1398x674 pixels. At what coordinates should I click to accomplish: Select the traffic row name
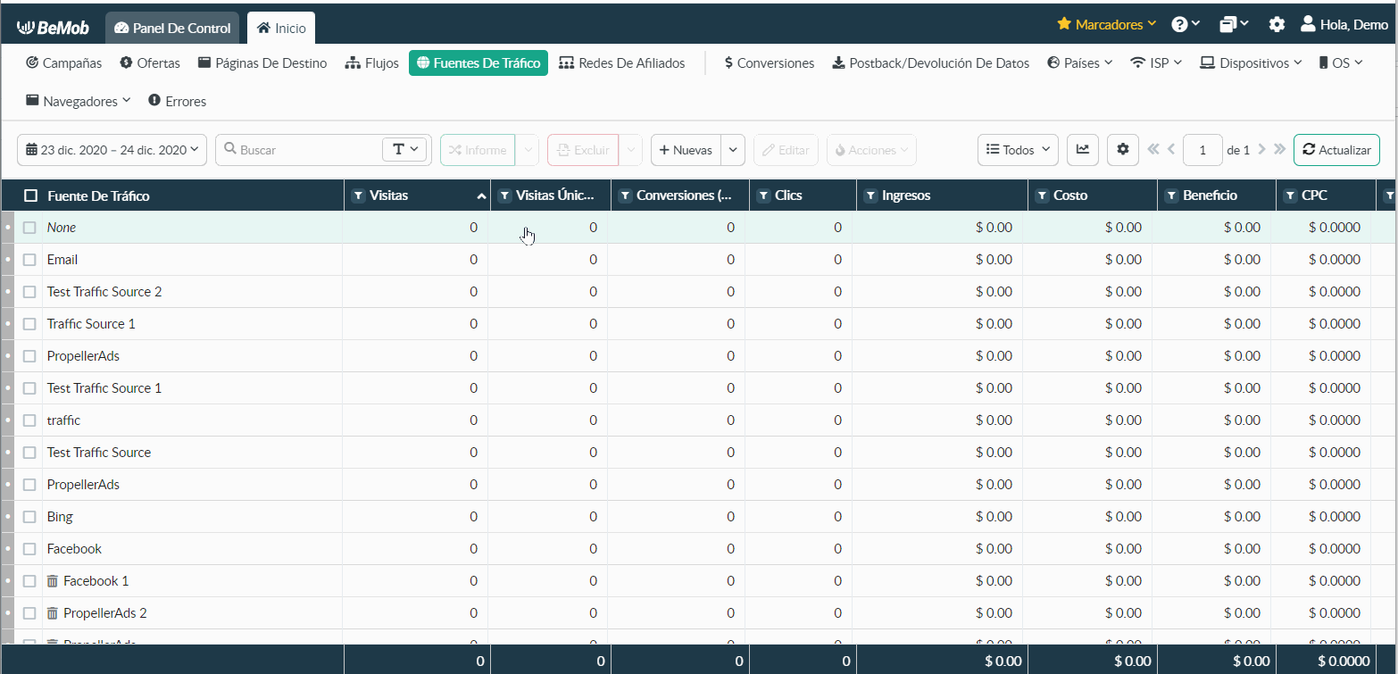[x=63, y=420]
